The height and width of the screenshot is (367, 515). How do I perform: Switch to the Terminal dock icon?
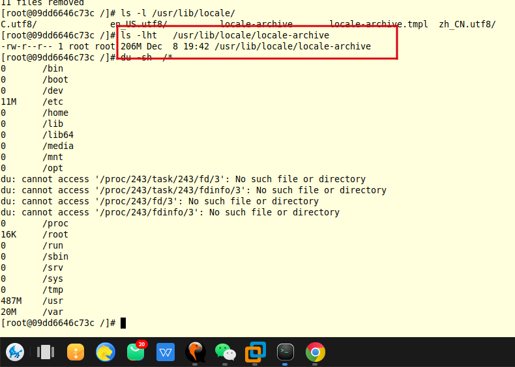[x=286, y=352]
